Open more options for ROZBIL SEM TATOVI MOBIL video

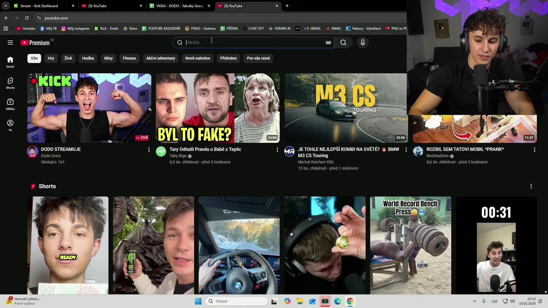point(534,150)
